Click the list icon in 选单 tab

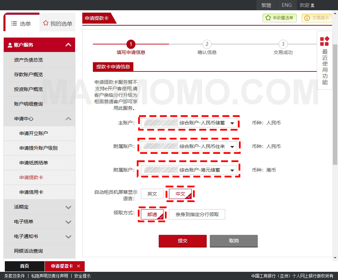[14, 23]
